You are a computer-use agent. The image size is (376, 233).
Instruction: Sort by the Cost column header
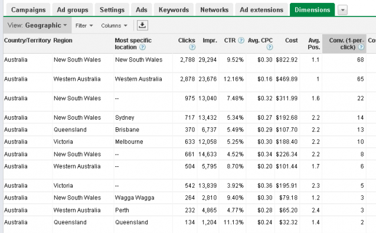292,40
